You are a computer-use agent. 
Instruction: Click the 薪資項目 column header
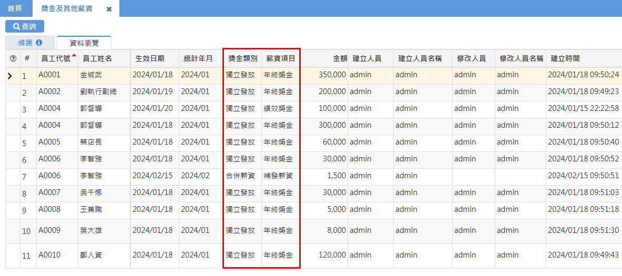[280, 59]
